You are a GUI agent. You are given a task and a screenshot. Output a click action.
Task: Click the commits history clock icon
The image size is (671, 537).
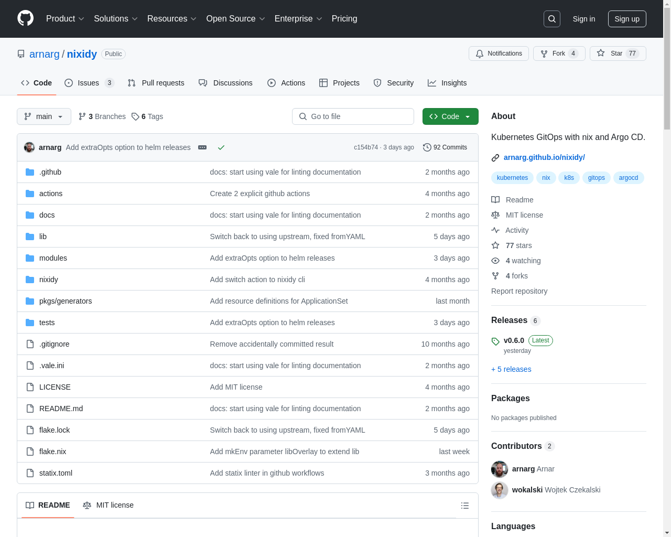pyautogui.click(x=427, y=147)
